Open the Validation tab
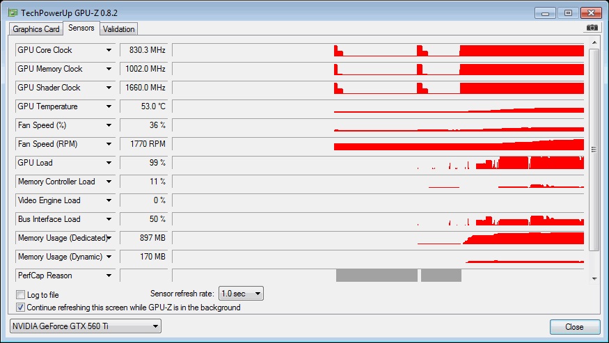609x343 pixels. coord(118,29)
